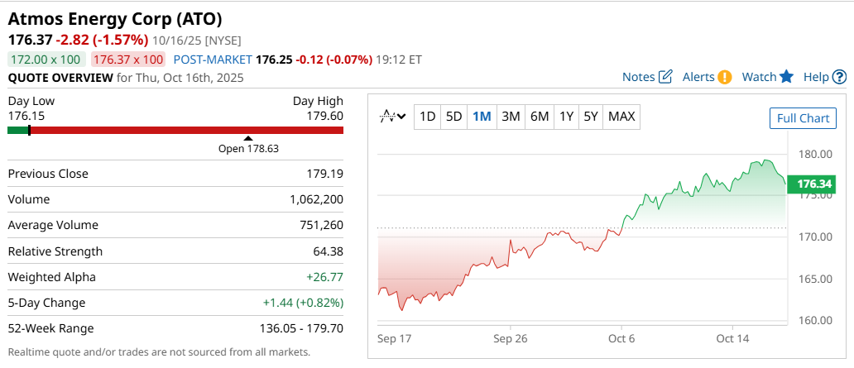Screen dimensions: 854x368
Task: Click the red ask 176.37 x 100 box
Action: [128, 60]
